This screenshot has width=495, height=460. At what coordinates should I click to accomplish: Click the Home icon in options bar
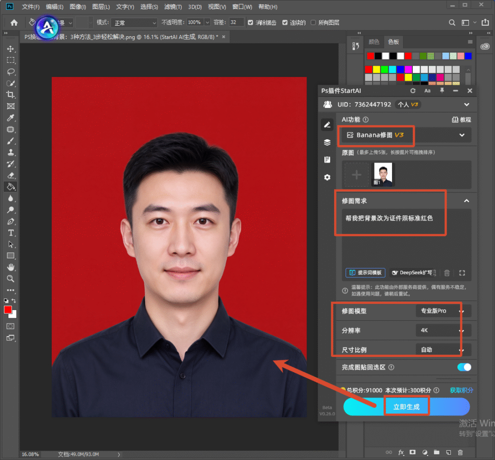(14, 22)
